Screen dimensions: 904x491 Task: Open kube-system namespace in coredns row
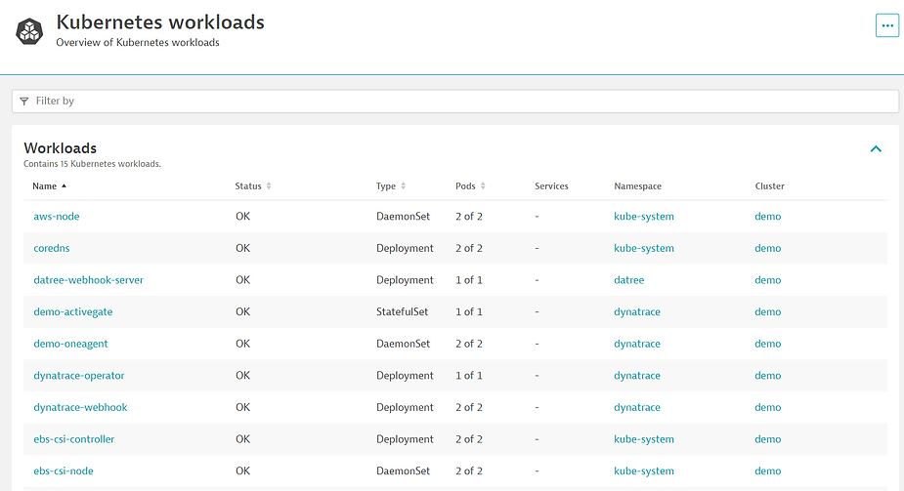(x=644, y=248)
